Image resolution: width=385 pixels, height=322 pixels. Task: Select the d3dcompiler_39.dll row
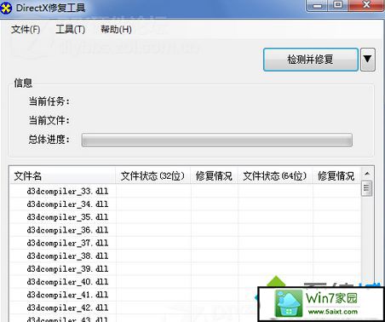point(186,269)
